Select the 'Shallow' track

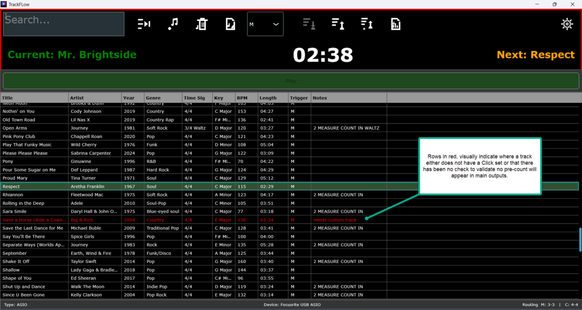pos(11,270)
